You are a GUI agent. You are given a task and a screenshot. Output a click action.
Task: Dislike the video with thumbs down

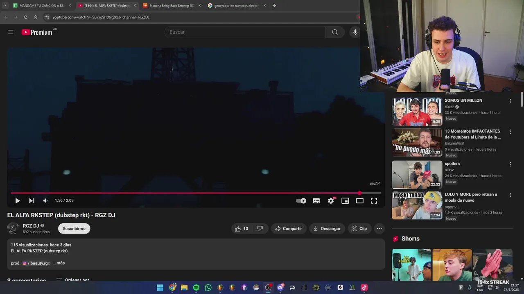click(260, 229)
